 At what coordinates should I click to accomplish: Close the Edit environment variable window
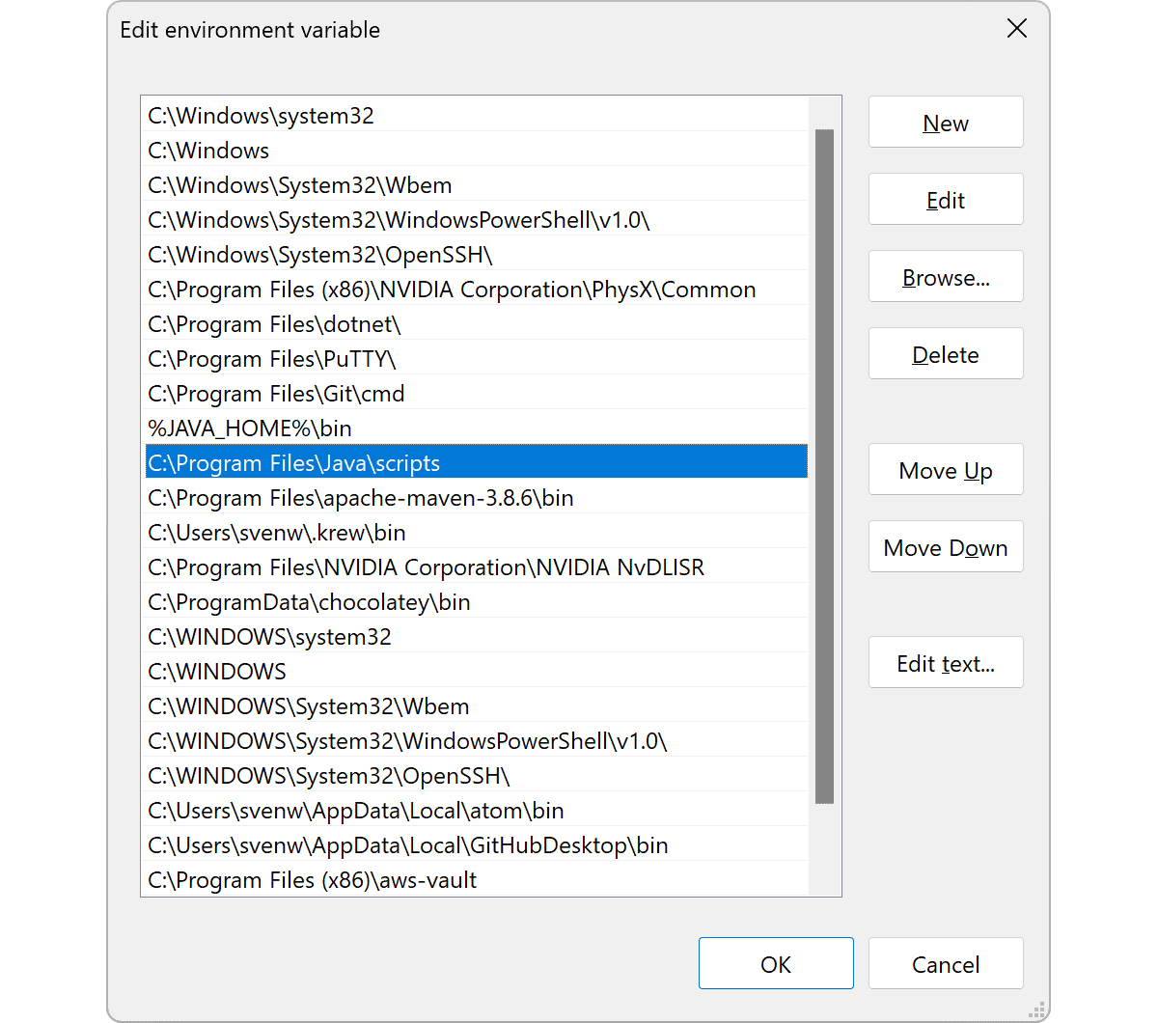pos(1016,29)
